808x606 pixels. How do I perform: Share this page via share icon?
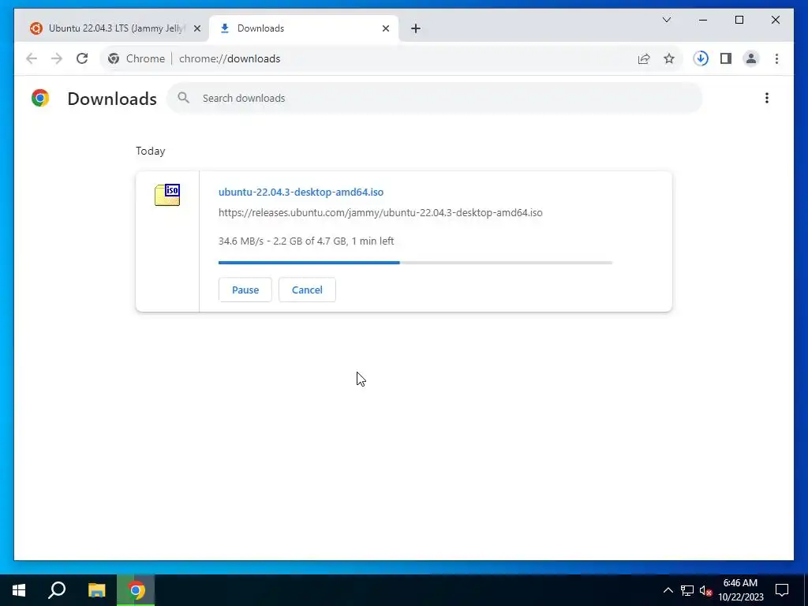[644, 58]
